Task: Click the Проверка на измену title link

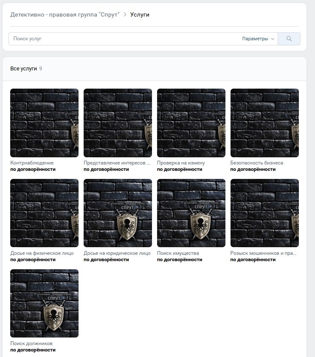Action: pos(181,163)
